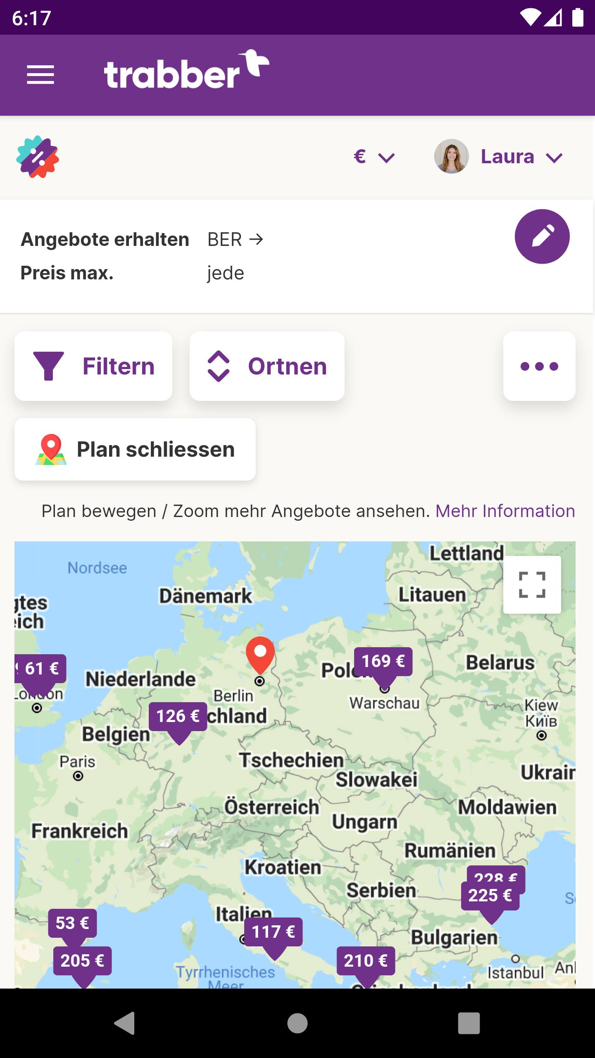
Task: Open the three-dots more options button
Action: 539,366
